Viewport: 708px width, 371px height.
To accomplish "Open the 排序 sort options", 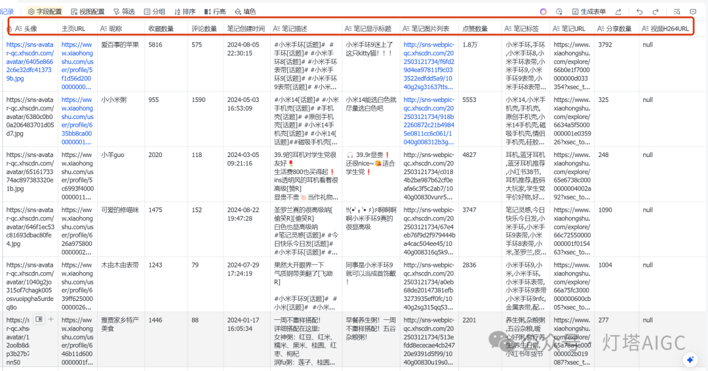I will pyautogui.click(x=185, y=12).
